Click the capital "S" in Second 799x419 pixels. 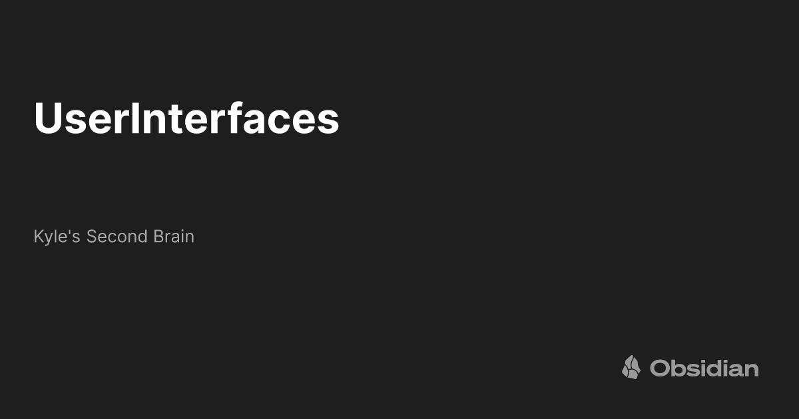(x=91, y=236)
